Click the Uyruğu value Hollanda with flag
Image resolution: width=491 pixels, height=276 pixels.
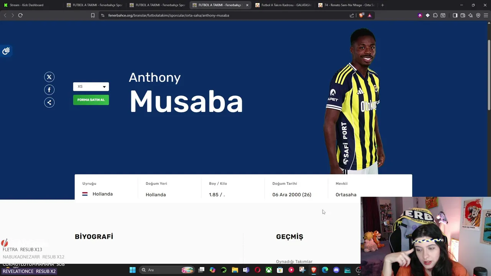97,194
